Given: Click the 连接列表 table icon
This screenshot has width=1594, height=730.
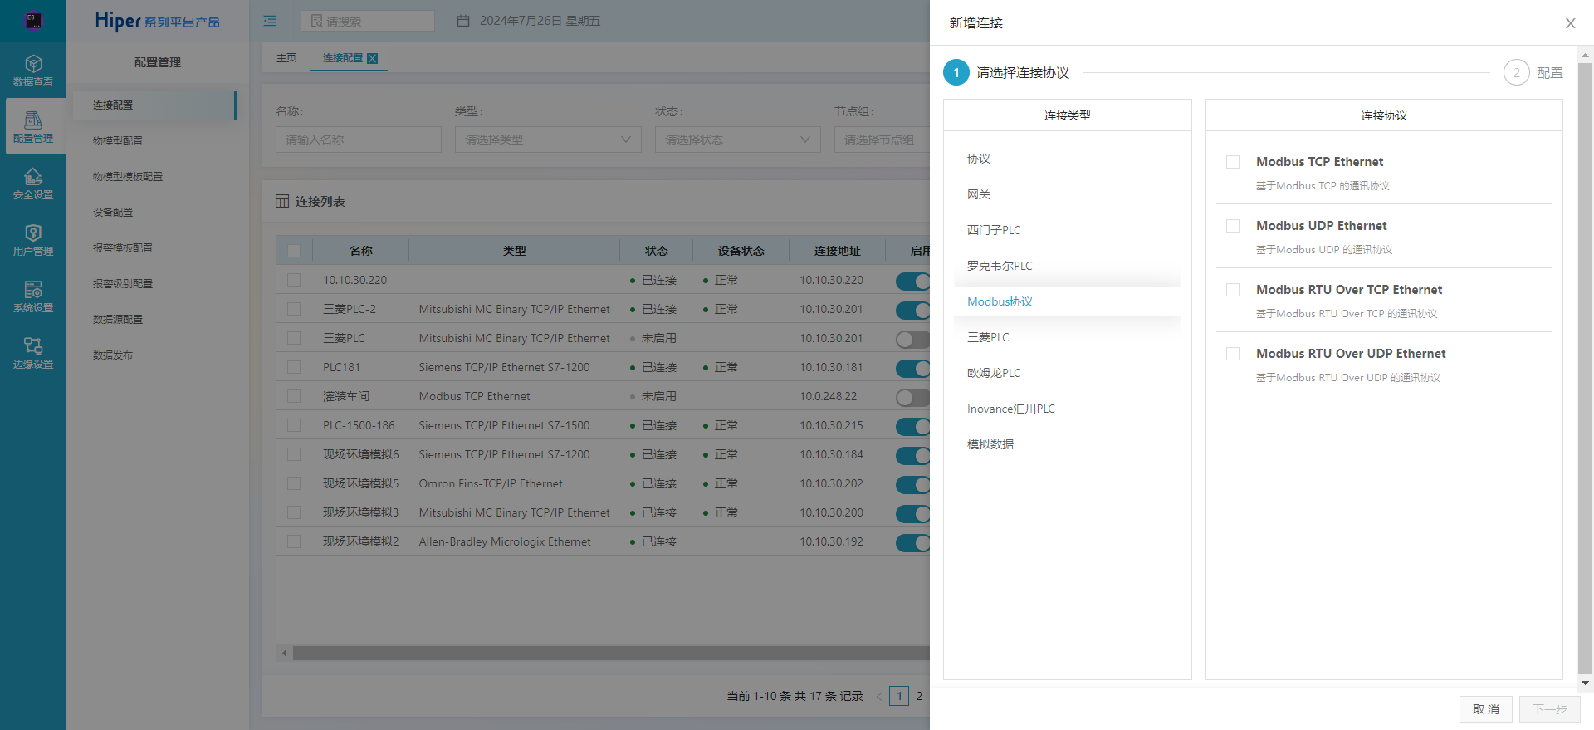Looking at the screenshot, I should pyautogui.click(x=282, y=201).
